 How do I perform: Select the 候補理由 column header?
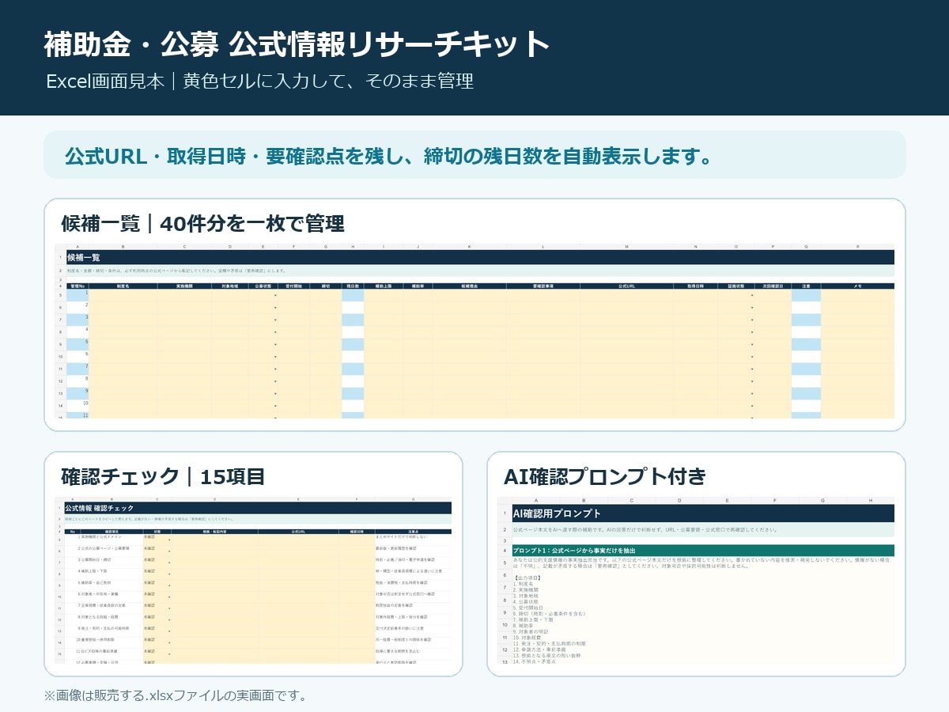tap(469, 286)
